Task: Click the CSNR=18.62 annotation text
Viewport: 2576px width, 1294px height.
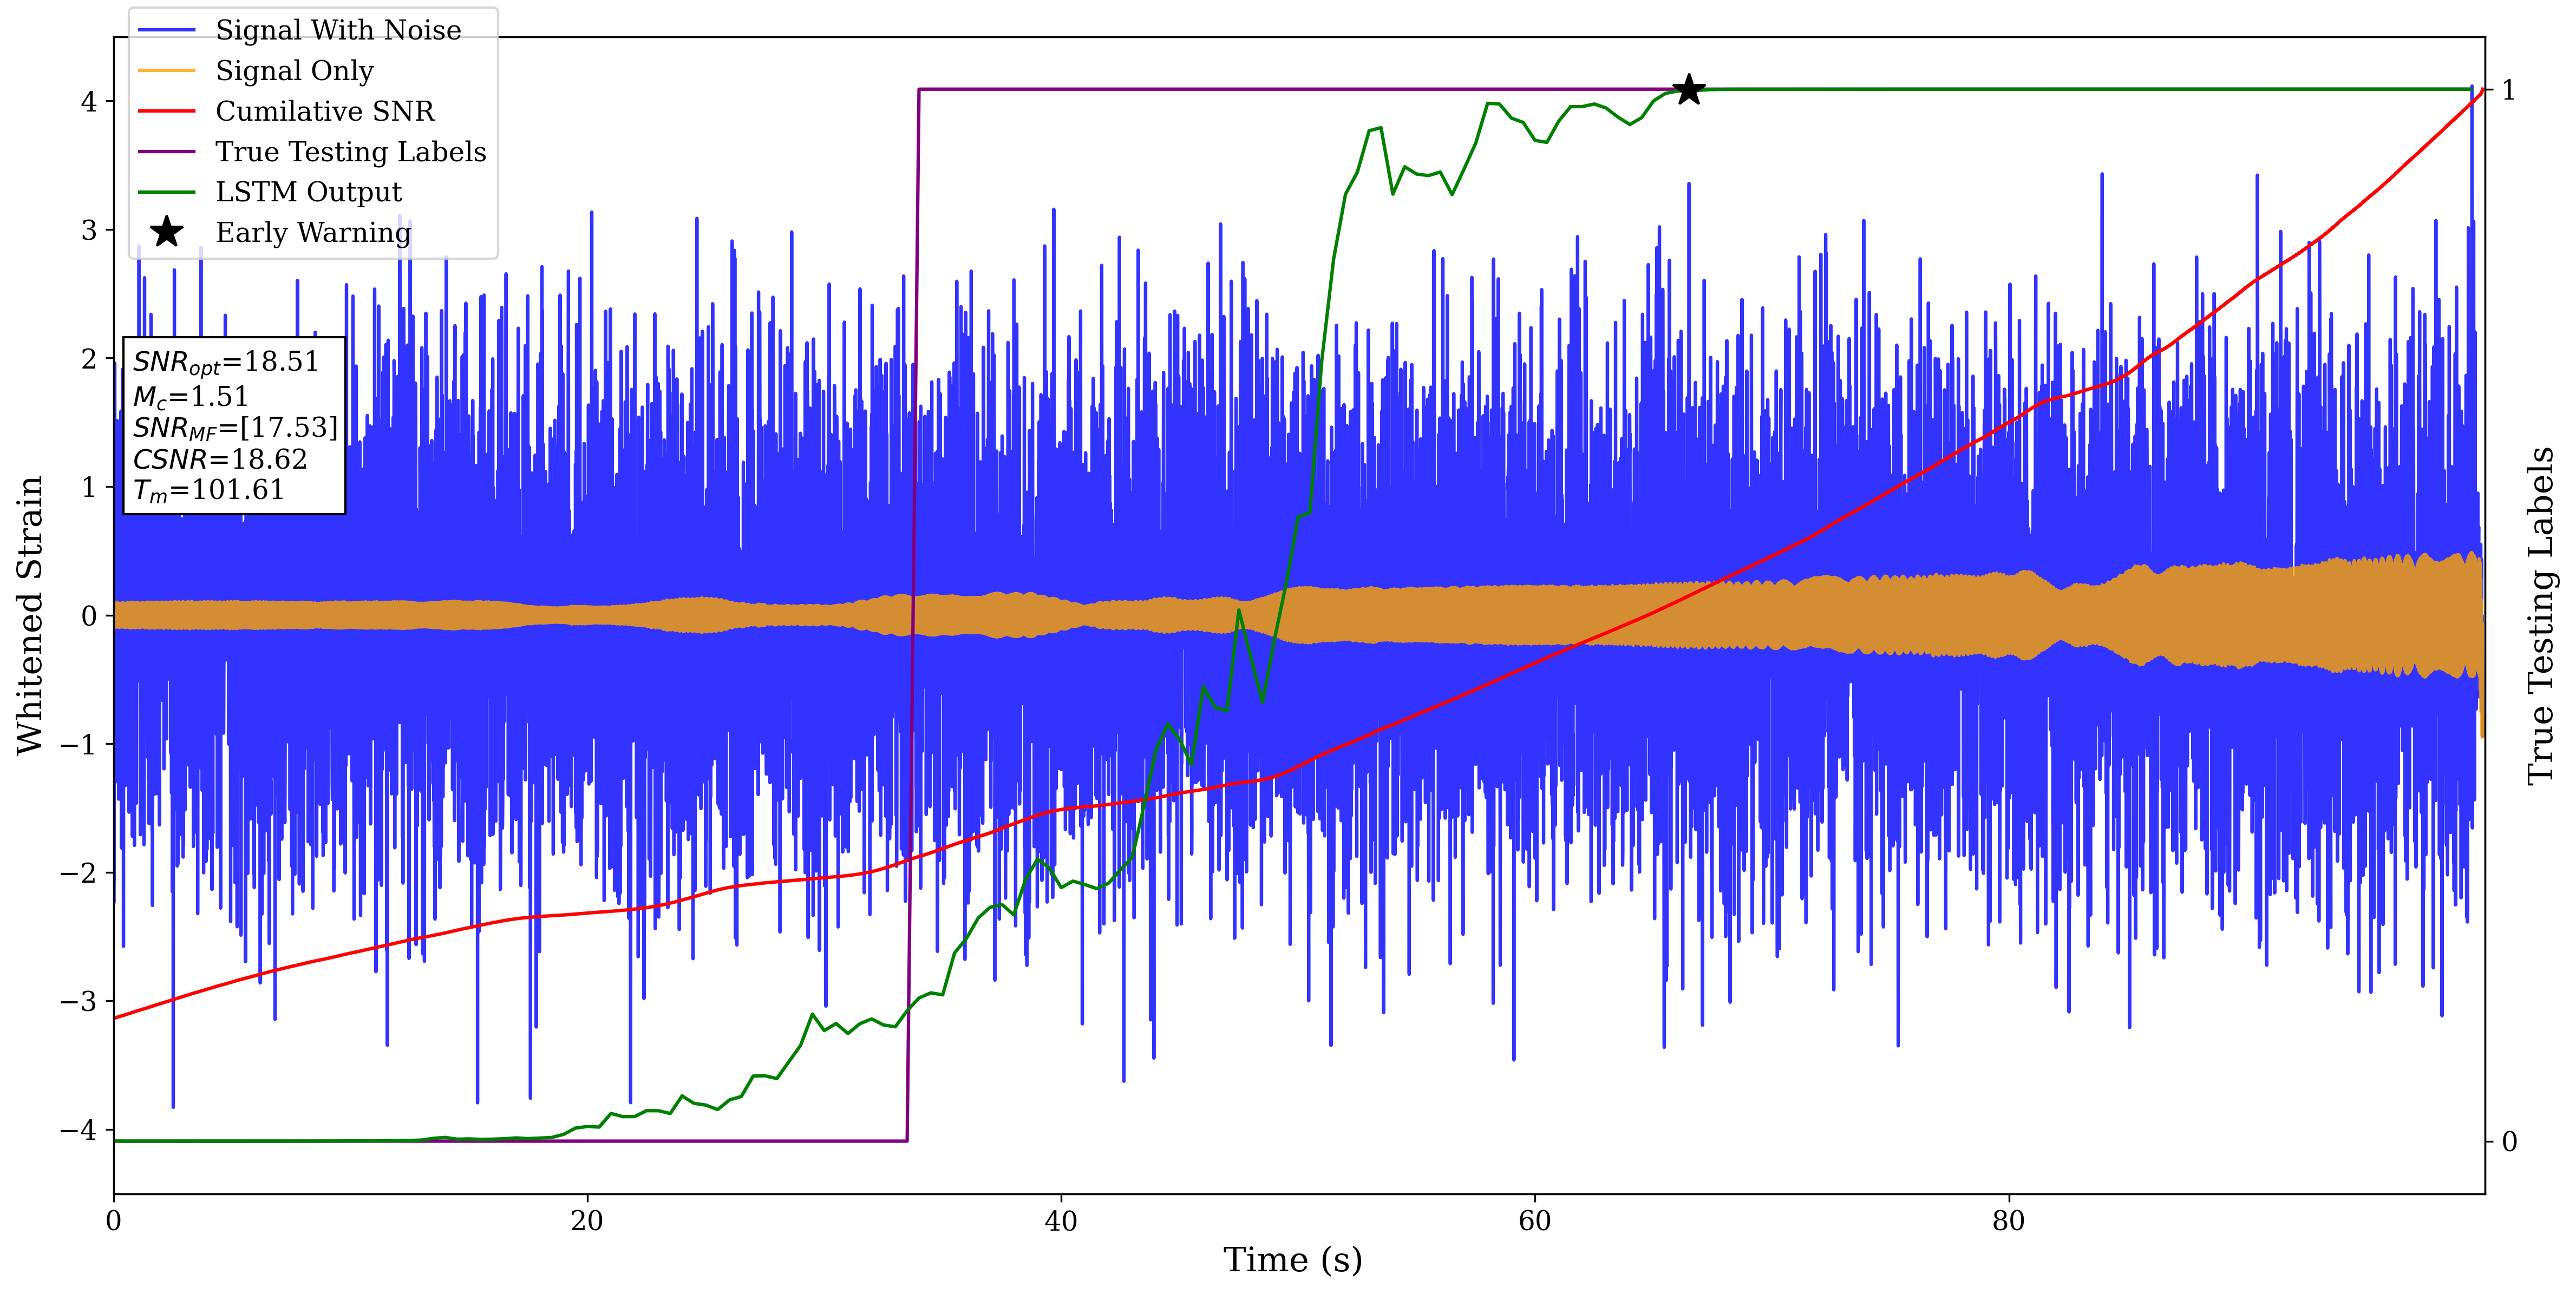Action: coord(220,459)
